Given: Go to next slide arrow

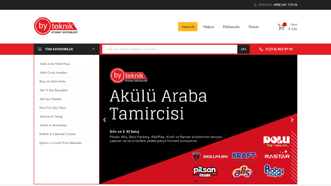Looking at the screenshot, I should pyautogui.click(x=292, y=120).
